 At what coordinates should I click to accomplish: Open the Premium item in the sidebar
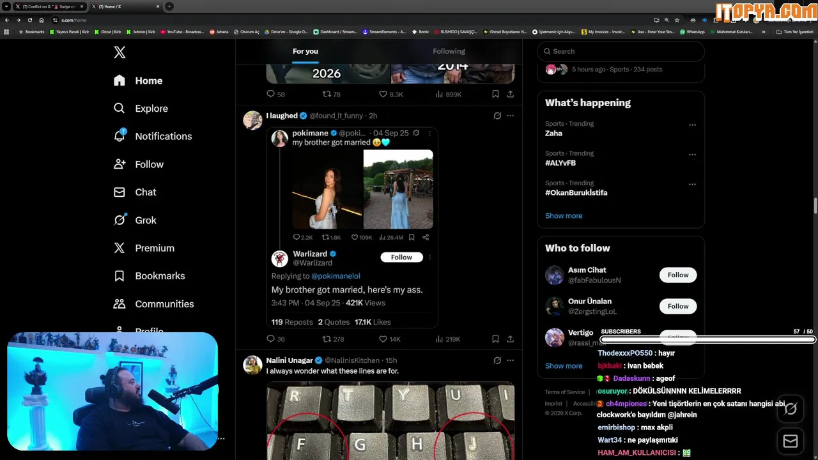pos(144,248)
